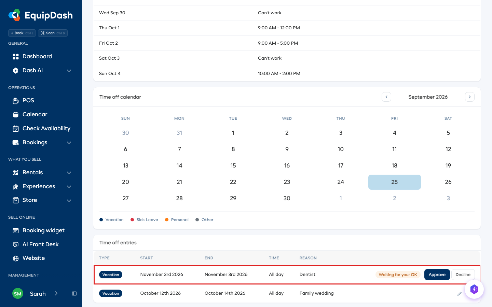Click the Bookings sidebar icon
Screen dimensions: 492x307
16,143
